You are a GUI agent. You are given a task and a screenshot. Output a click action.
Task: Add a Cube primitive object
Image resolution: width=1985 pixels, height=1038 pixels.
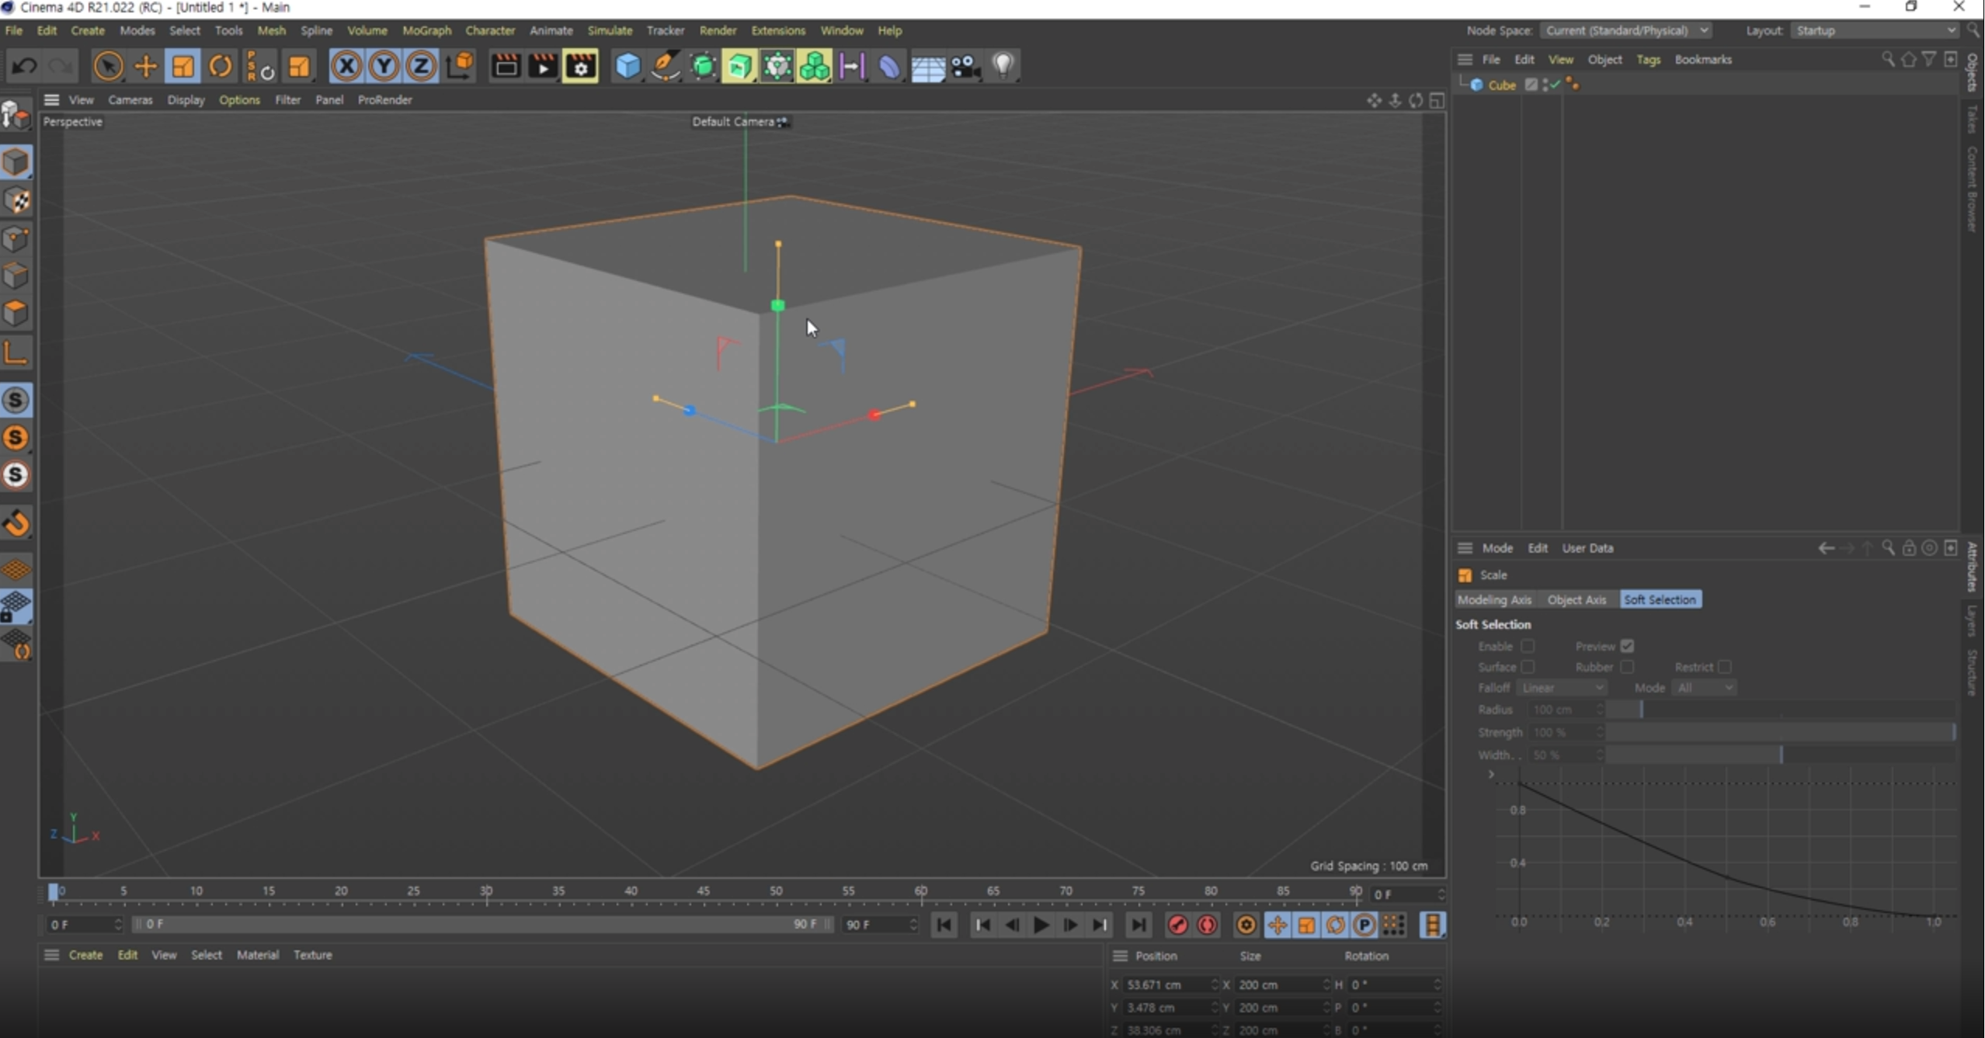point(627,67)
